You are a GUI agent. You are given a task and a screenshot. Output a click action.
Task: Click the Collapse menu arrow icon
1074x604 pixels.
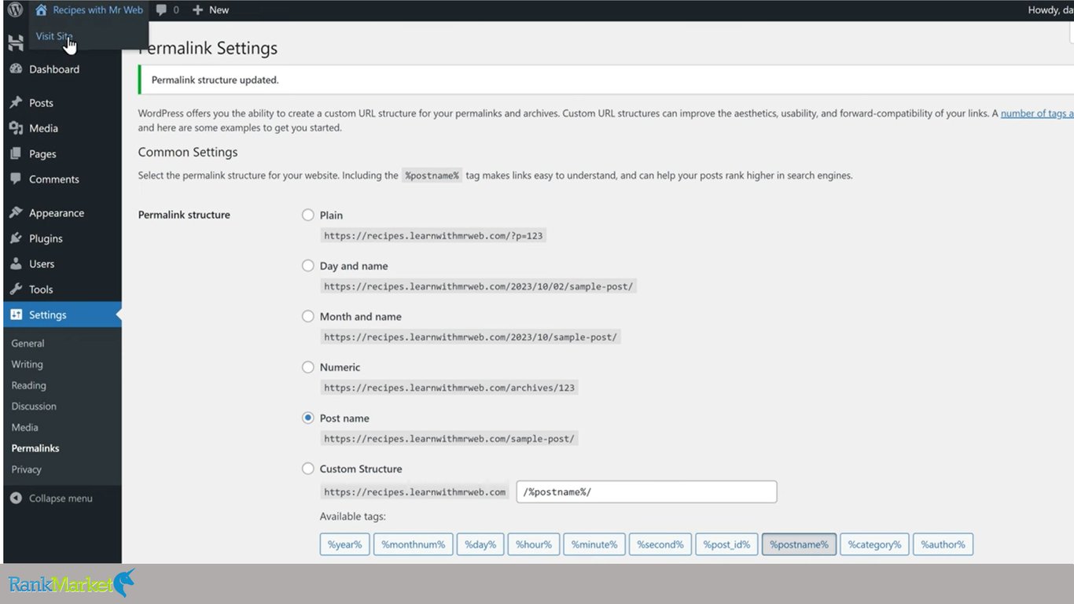(16, 499)
